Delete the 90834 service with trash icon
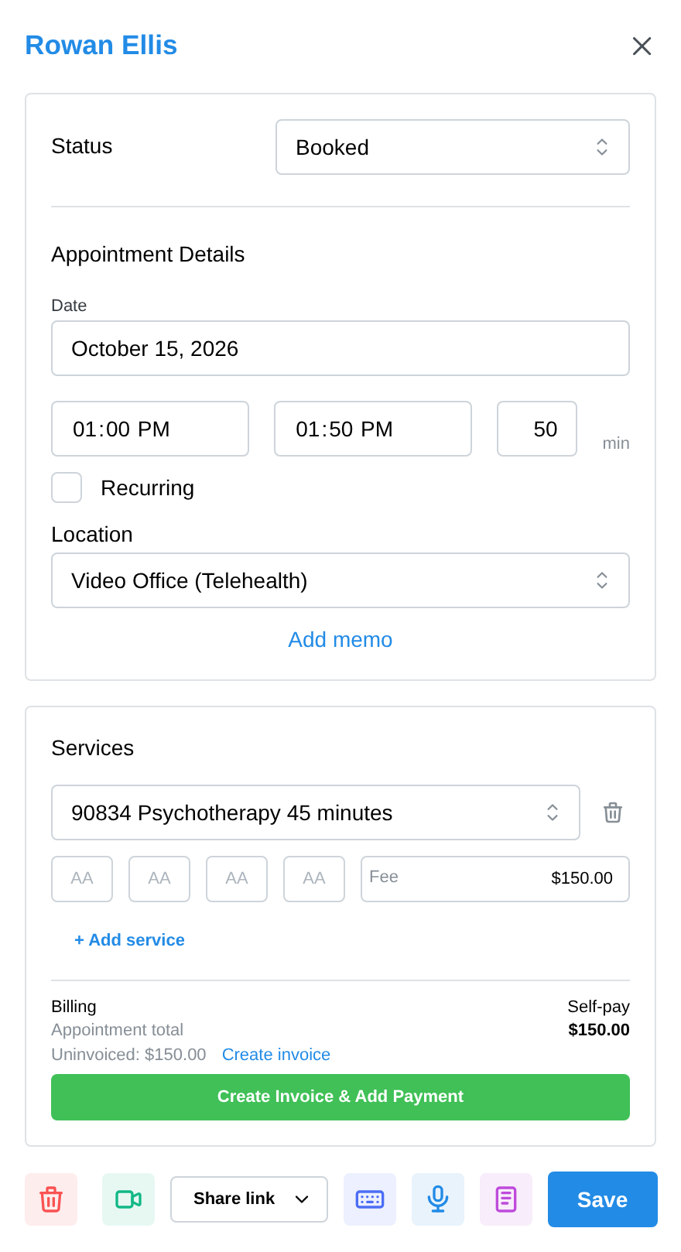Image resolution: width=681 pixels, height=1252 pixels. (613, 812)
